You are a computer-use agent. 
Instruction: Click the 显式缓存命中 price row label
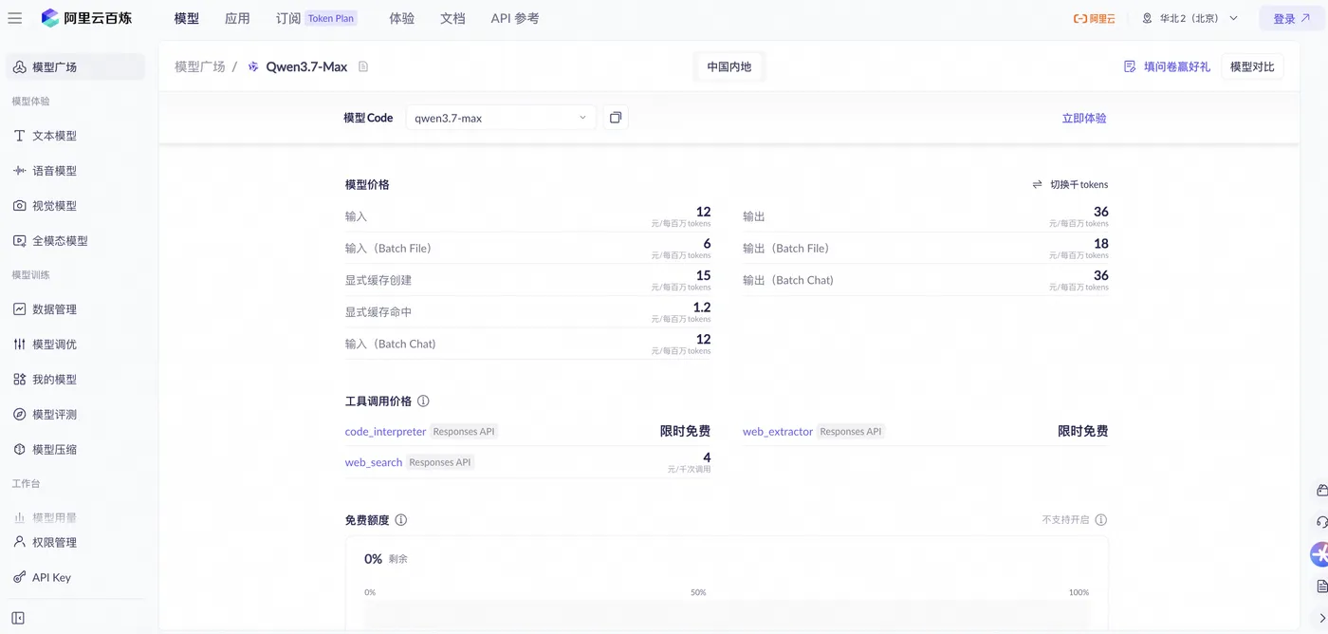click(x=378, y=311)
